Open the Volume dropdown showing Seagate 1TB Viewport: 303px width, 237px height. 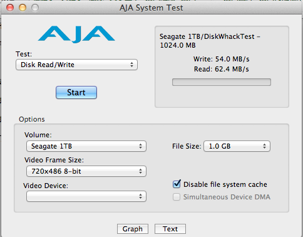(86, 146)
